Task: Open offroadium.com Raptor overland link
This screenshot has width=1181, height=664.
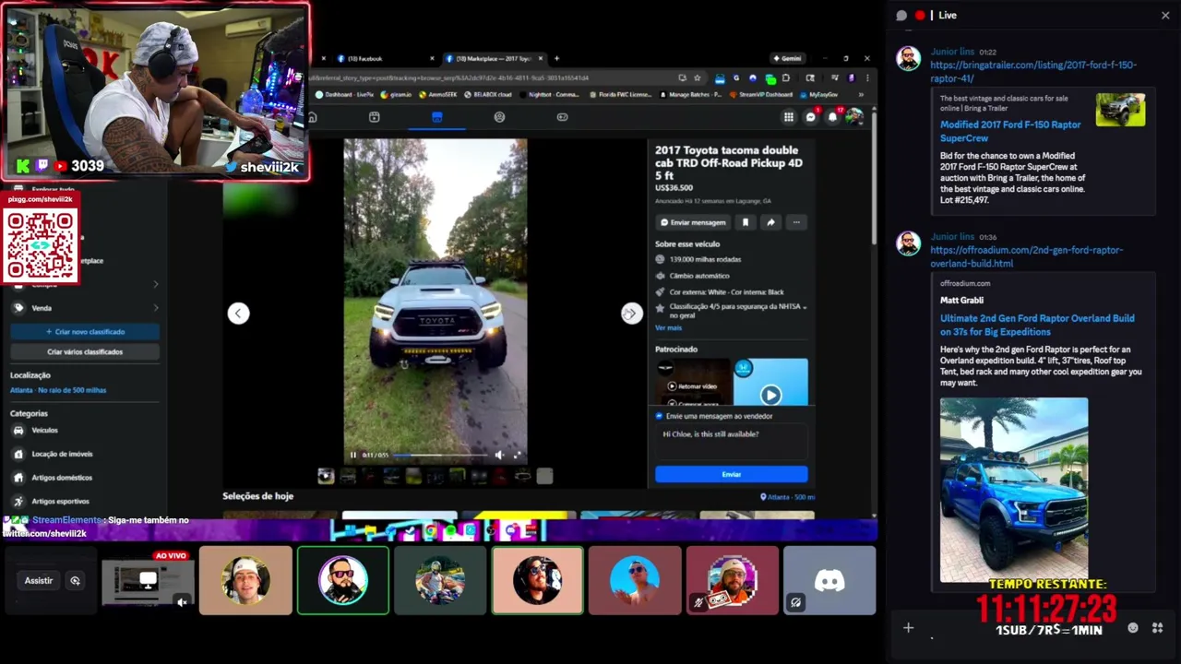Action: click(x=1027, y=256)
